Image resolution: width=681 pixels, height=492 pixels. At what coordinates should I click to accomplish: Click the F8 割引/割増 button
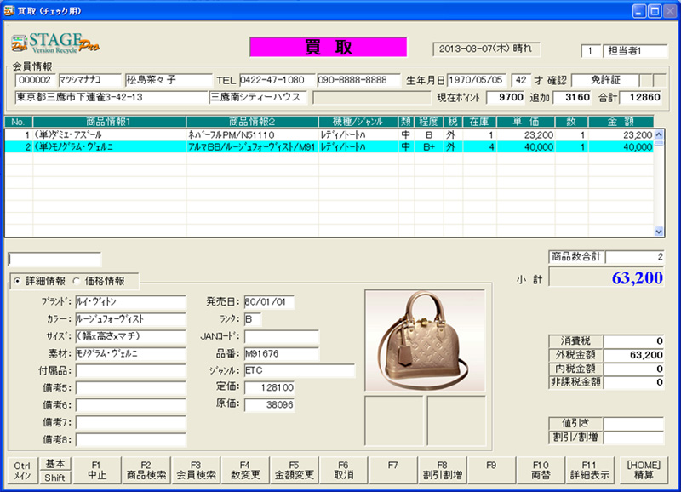point(442,470)
